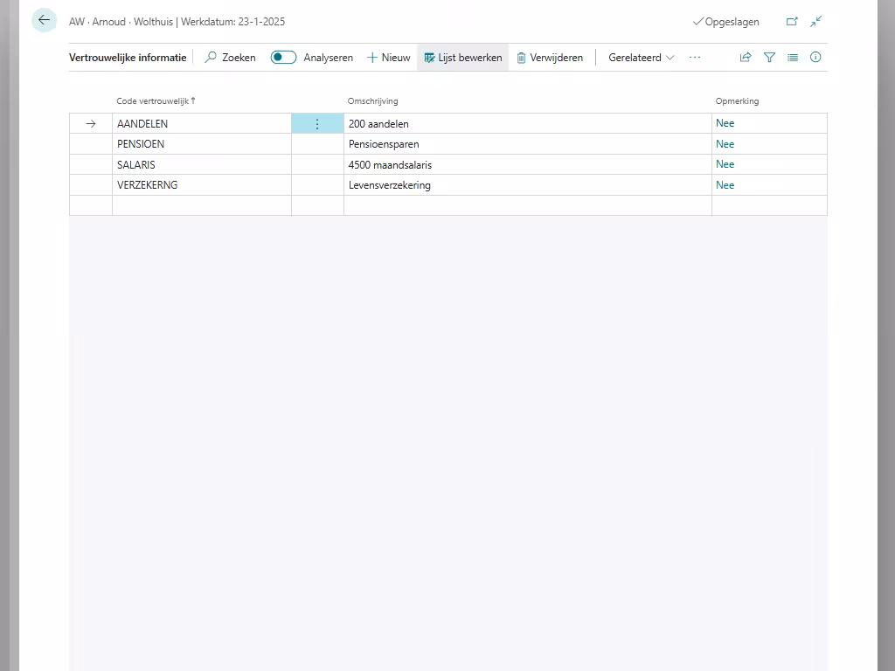This screenshot has width=895, height=671.
Task: Toggle the Analyseren switch
Action: (283, 58)
